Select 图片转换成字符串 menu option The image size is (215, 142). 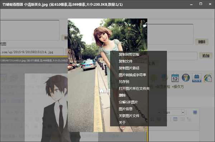132,75
